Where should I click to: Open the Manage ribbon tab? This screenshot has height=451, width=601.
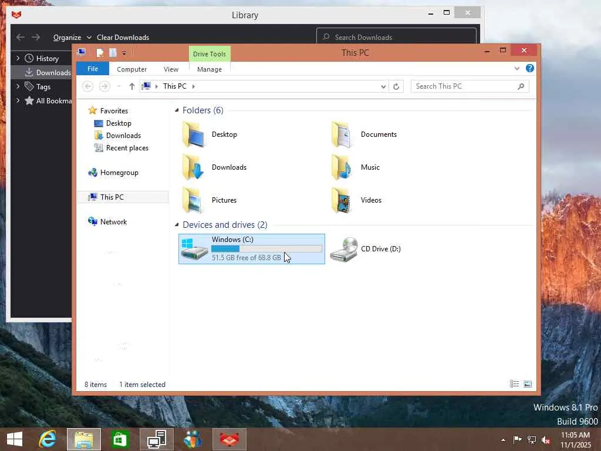(x=210, y=69)
